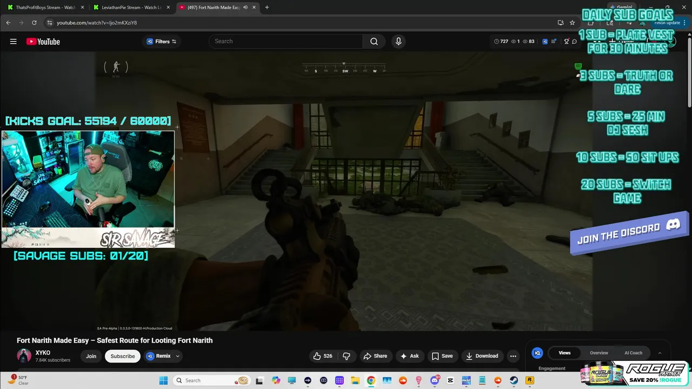Click the video title Fort Narith Made Easy
The image size is (692, 389).
pyautogui.click(x=115, y=340)
